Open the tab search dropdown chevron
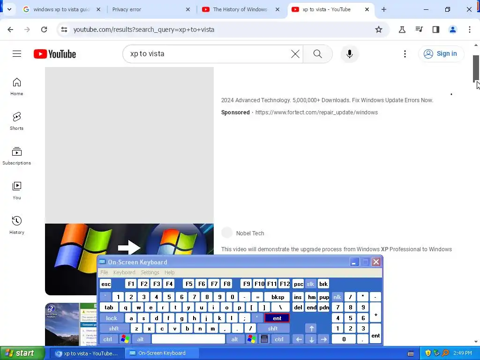480x360 pixels. pos(9,9)
